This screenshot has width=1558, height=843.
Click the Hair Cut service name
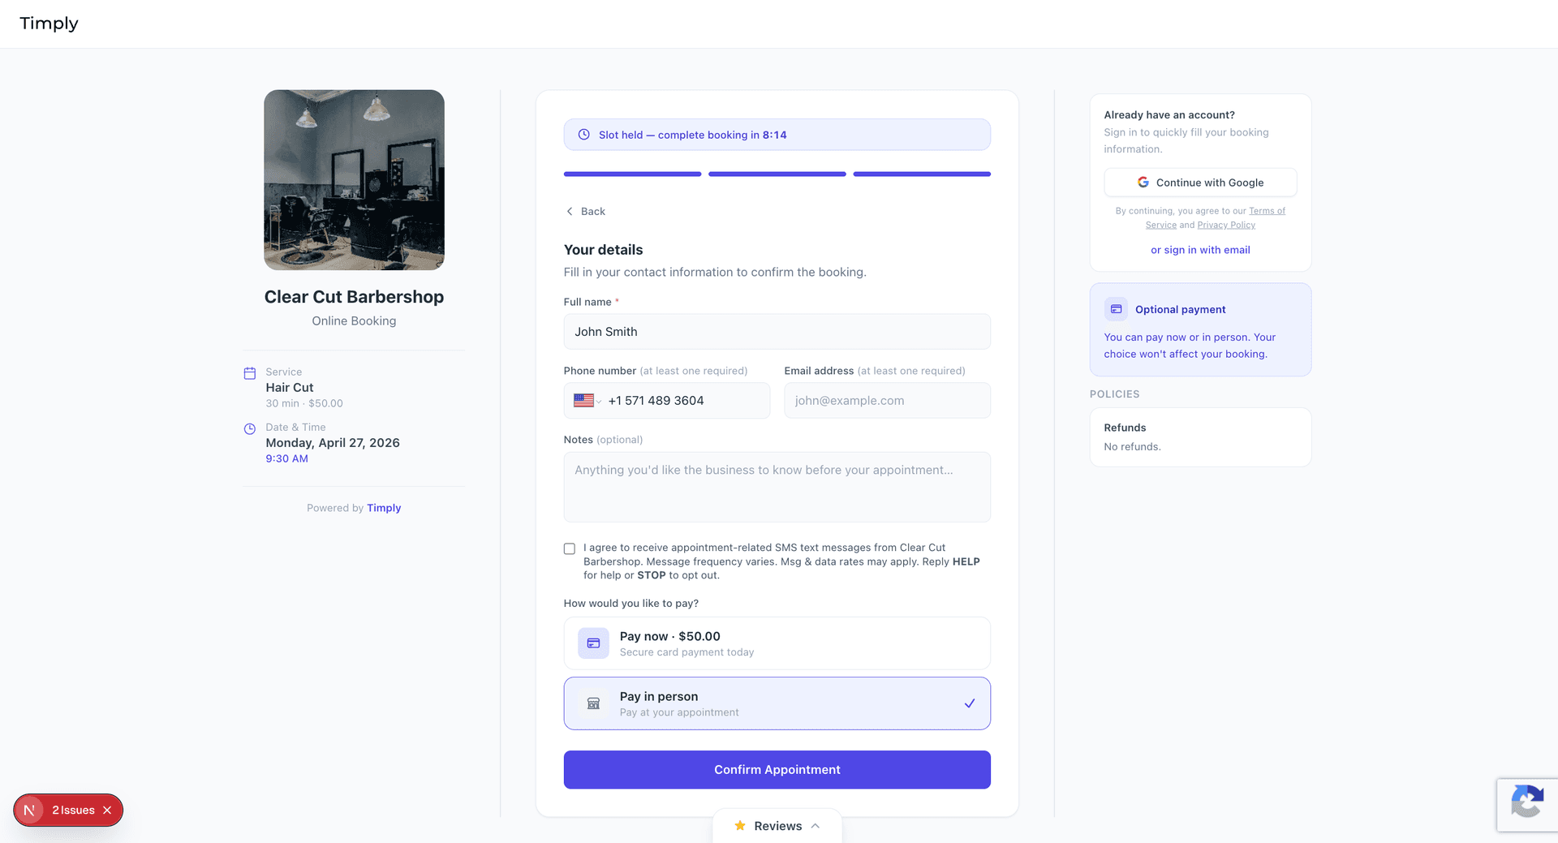[x=290, y=388]
